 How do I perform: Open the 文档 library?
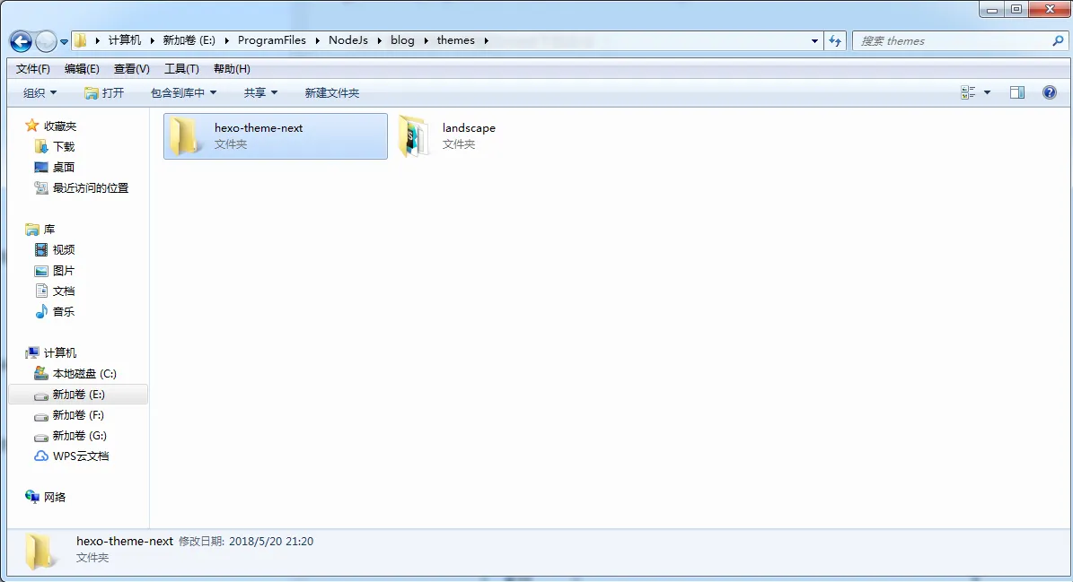tap(64, 291)
